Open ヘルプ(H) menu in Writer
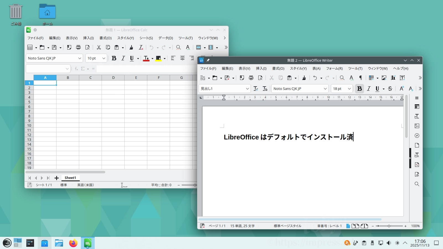 (401, 68)
